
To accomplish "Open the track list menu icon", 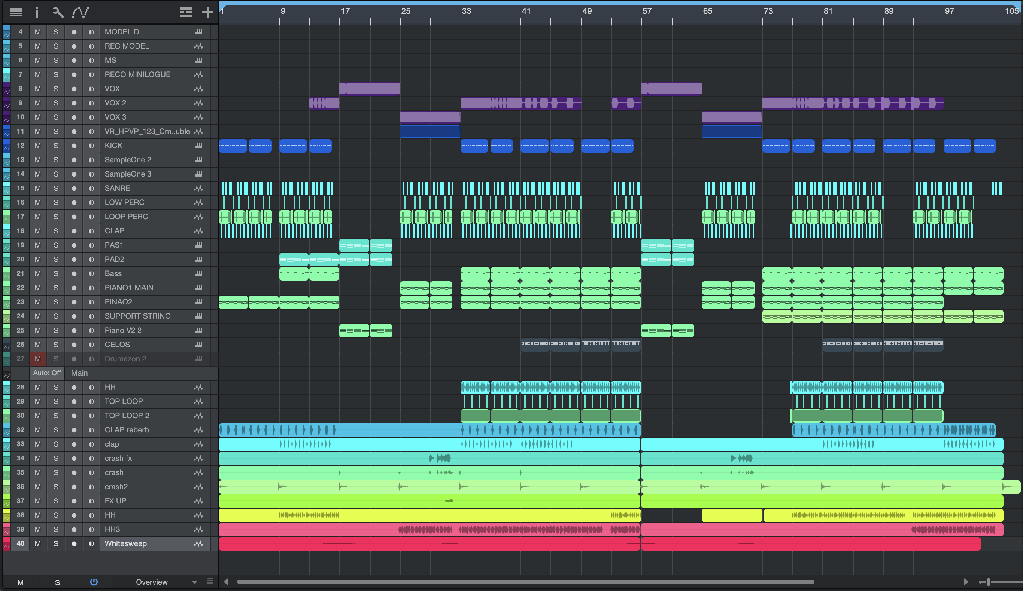I will [x=16, y=12].
